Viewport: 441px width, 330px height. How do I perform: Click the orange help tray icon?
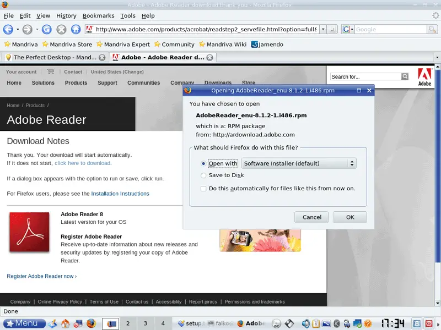(x=368, y=323)
